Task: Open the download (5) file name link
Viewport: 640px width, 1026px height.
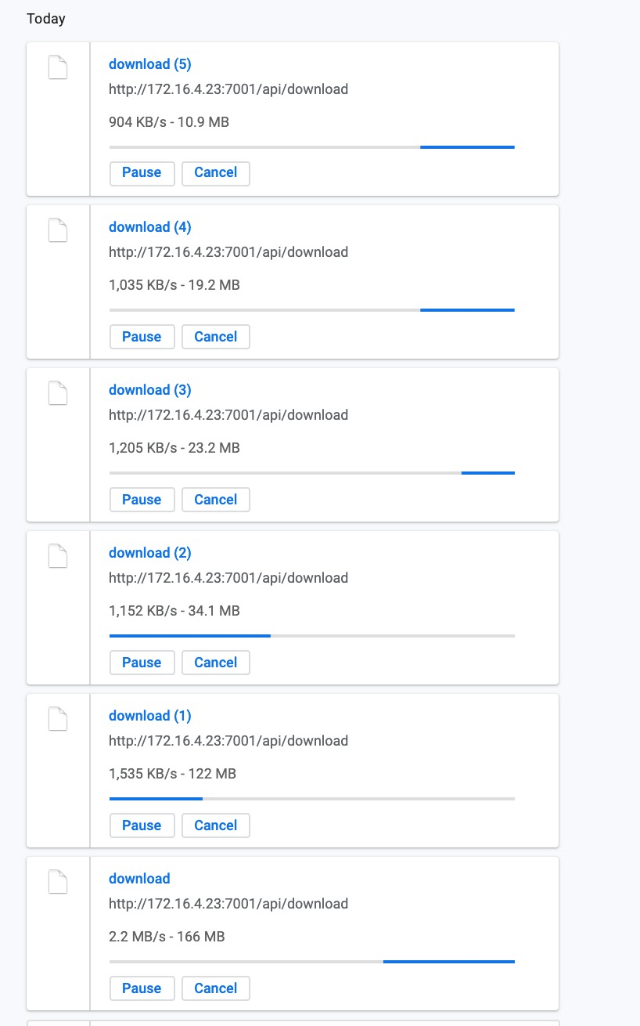Action: 149,64
